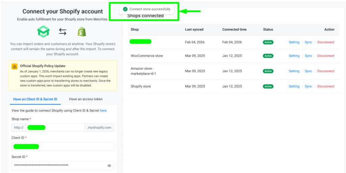Open the Client ID guide 'here' link
Screen dimensions: 346x173
tap(103, 110)
